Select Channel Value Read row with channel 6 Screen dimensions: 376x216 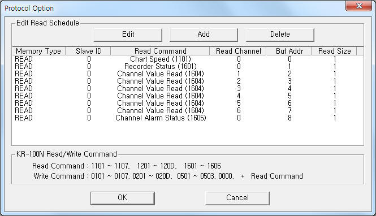click(x=188, y=110)
